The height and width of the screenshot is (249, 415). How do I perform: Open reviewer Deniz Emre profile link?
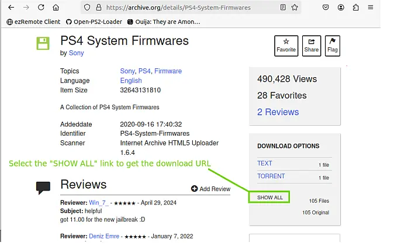[104, 236]
